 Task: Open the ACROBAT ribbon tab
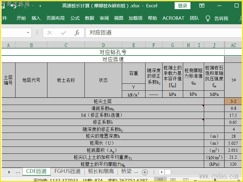click(x=173, y=18)
